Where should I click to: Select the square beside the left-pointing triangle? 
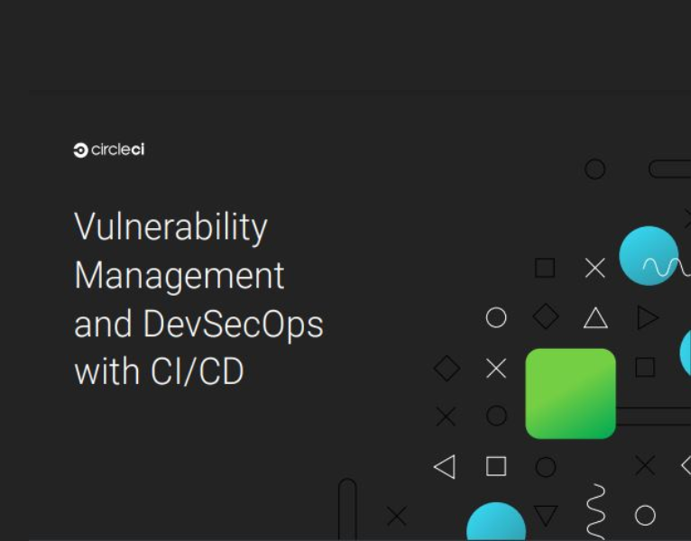point(496,466)
